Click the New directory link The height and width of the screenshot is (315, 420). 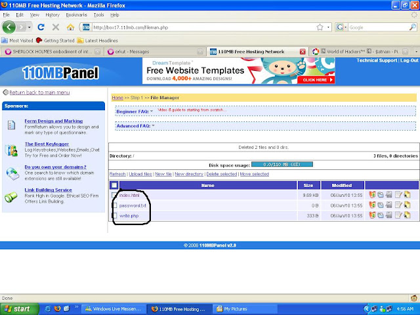pyautogui.click(x=189, y=174)
